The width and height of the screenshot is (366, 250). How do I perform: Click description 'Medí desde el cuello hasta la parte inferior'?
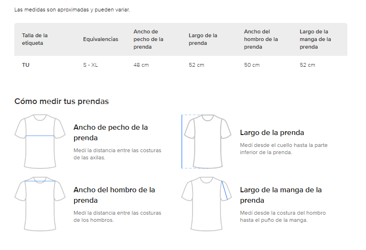tap(284, 149)
